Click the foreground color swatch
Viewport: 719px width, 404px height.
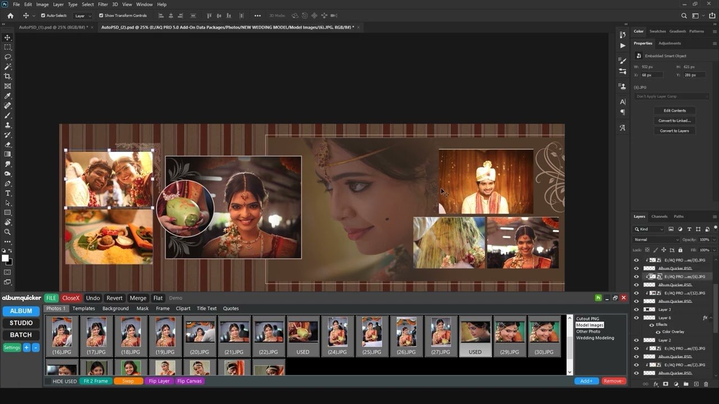(6, 258)
